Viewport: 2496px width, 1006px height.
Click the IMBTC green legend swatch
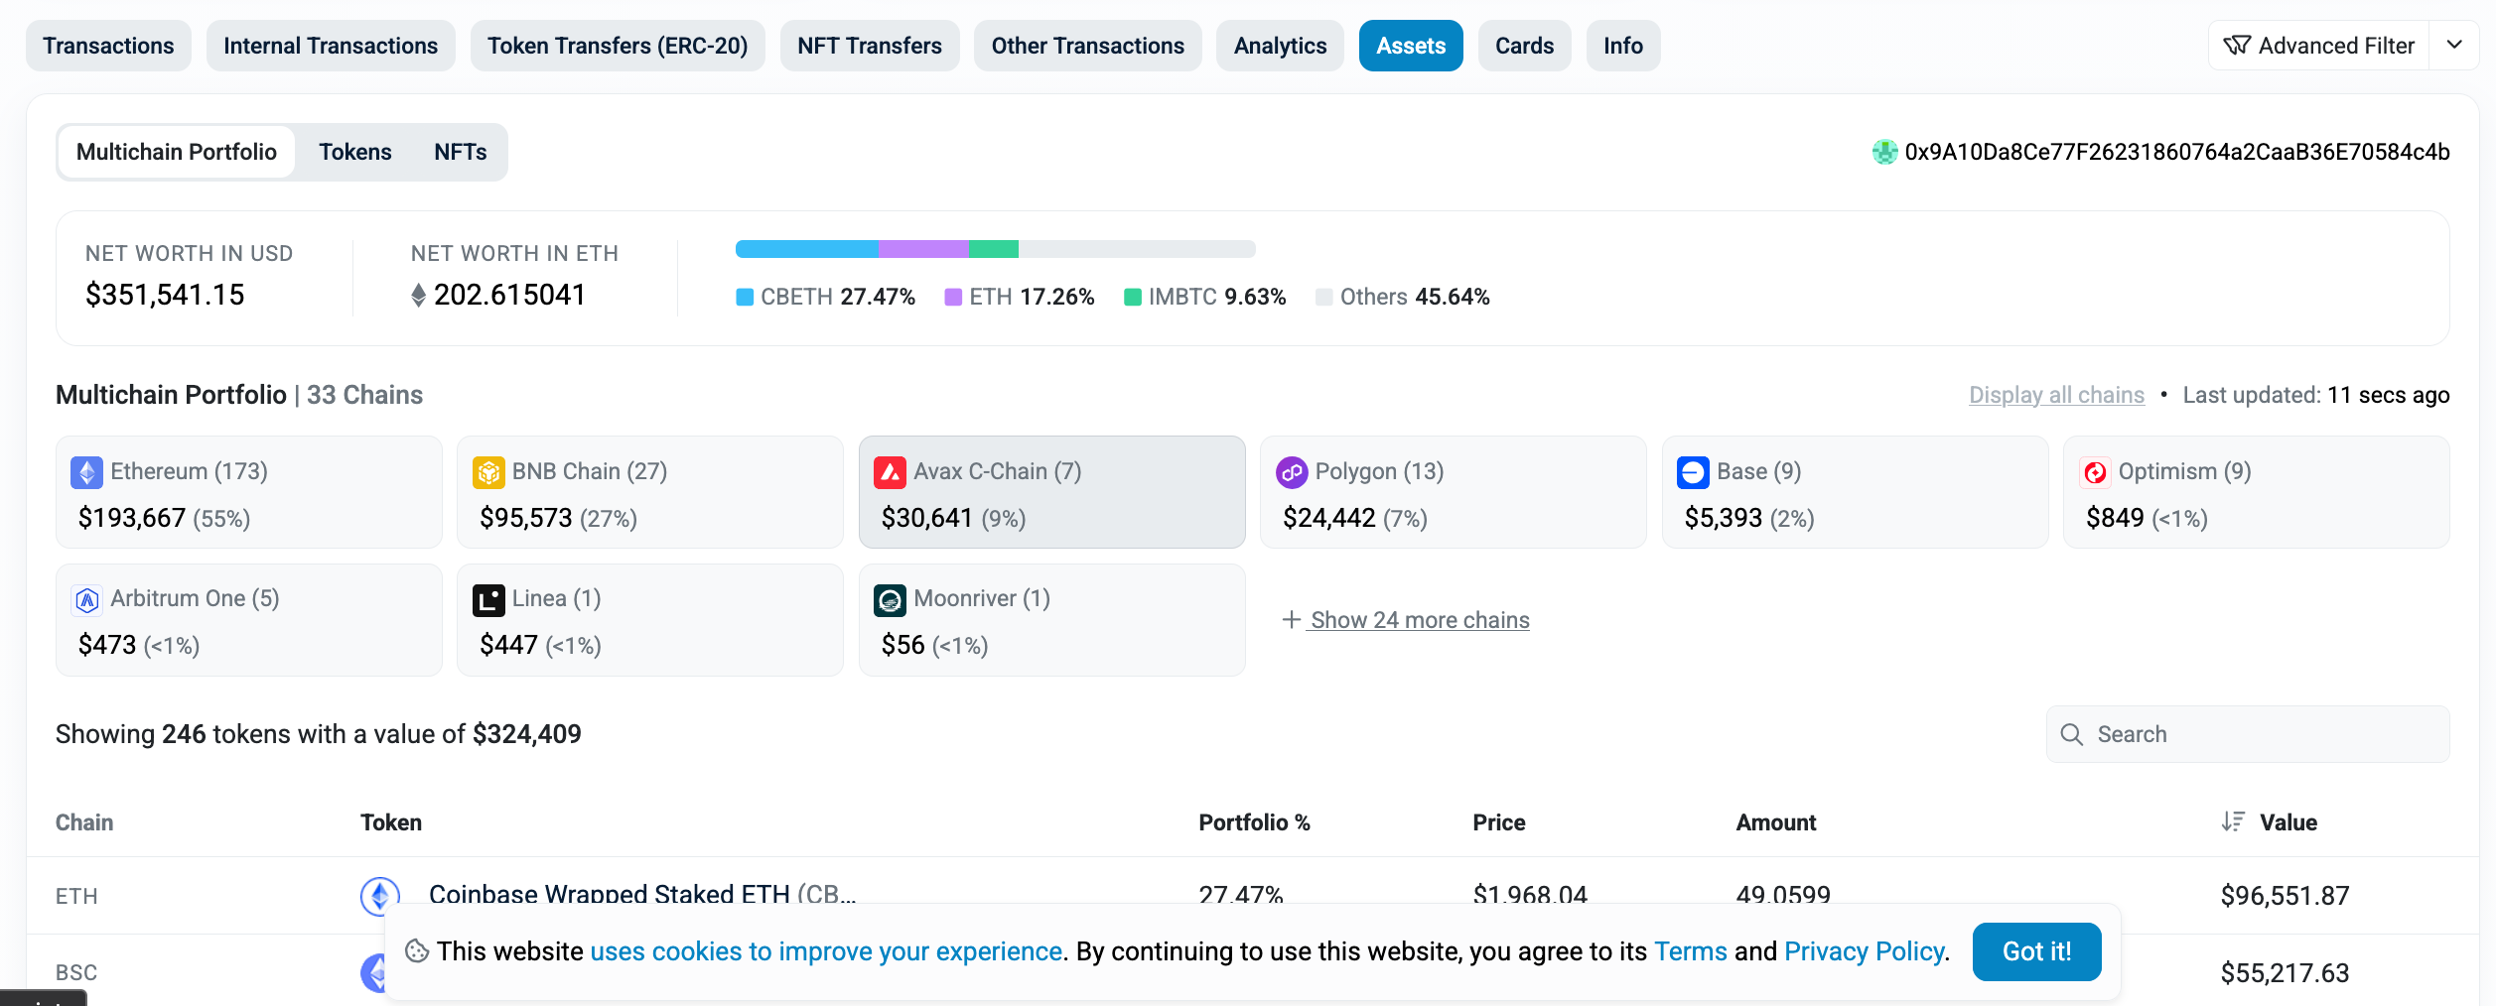[1132, 297]
